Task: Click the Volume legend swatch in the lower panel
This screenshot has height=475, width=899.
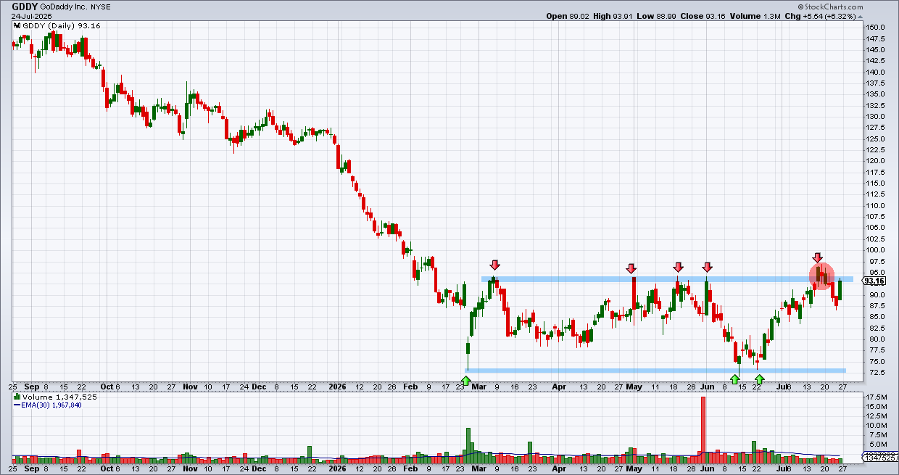Action: 18,397
